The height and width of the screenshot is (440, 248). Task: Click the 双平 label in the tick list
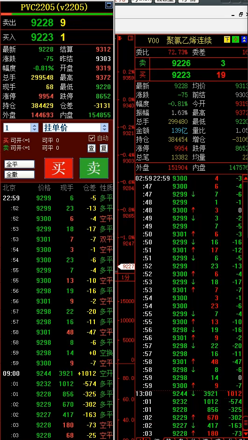tap(107, 239)
